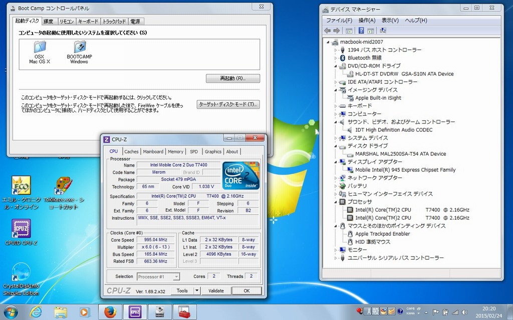
Task: Switch to Firefox in the taskbar
Action: [110, 312]
